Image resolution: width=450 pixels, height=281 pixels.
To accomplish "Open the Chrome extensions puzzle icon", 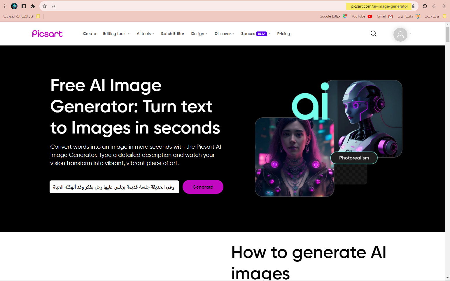I will point(33,6).
